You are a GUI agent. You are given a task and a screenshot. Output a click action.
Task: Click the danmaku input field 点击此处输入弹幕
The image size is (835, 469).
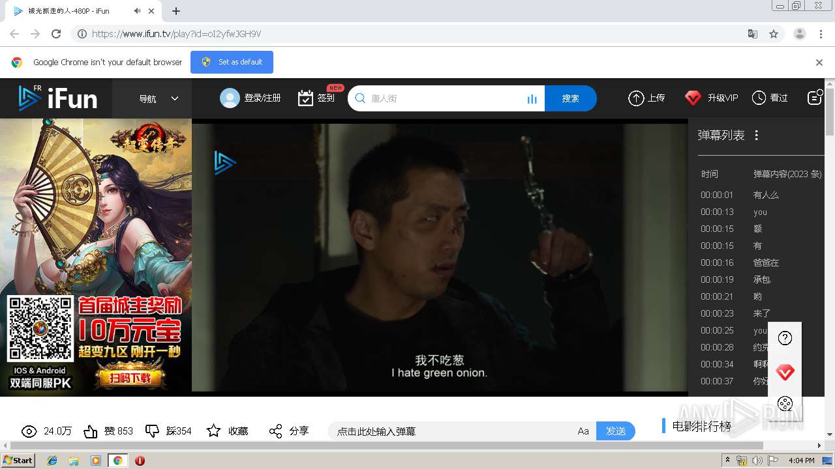453,431
